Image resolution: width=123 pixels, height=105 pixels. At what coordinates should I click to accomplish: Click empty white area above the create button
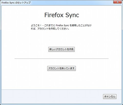point(61,38)
